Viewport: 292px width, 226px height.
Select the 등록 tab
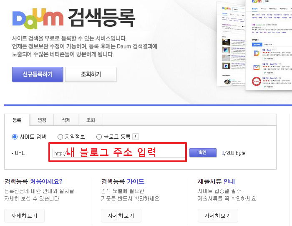click(x=17, y=120)
